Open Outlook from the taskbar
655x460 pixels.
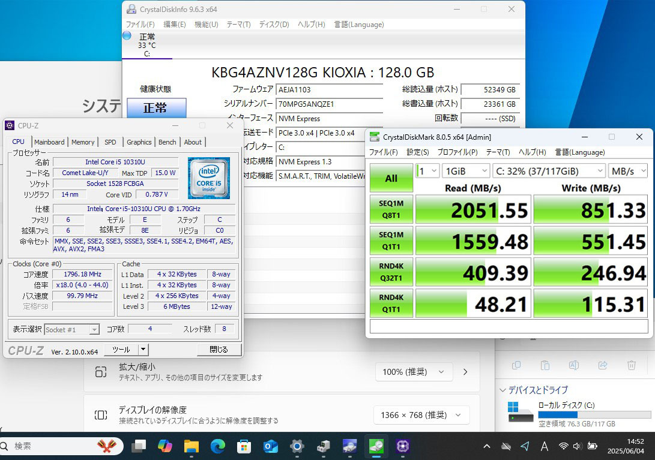coord(271,446)
